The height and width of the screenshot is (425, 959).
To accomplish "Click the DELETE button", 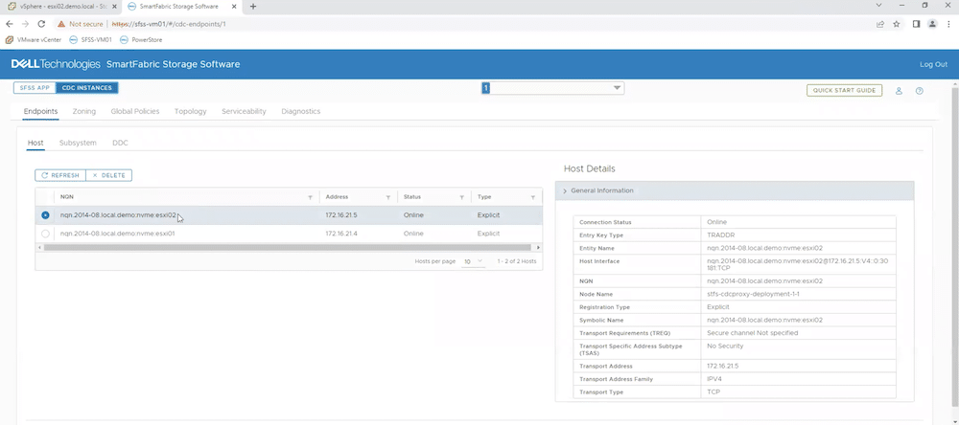I will pyautogui.click(x=109, y=175).
